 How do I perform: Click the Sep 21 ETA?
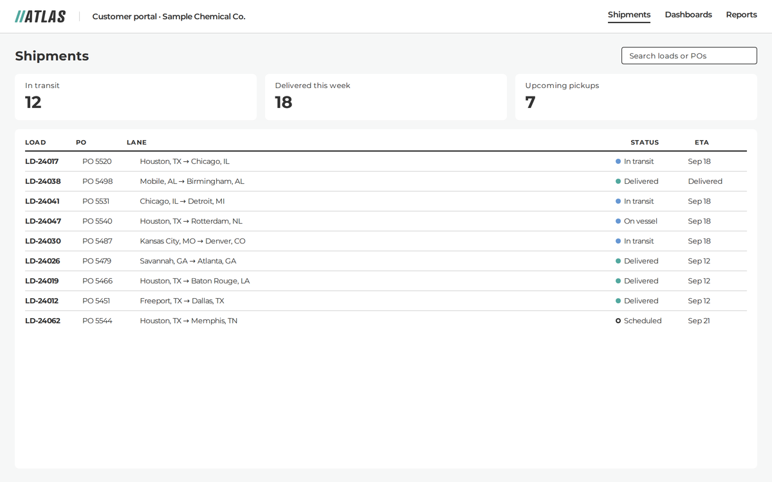(x=699, y=321)
